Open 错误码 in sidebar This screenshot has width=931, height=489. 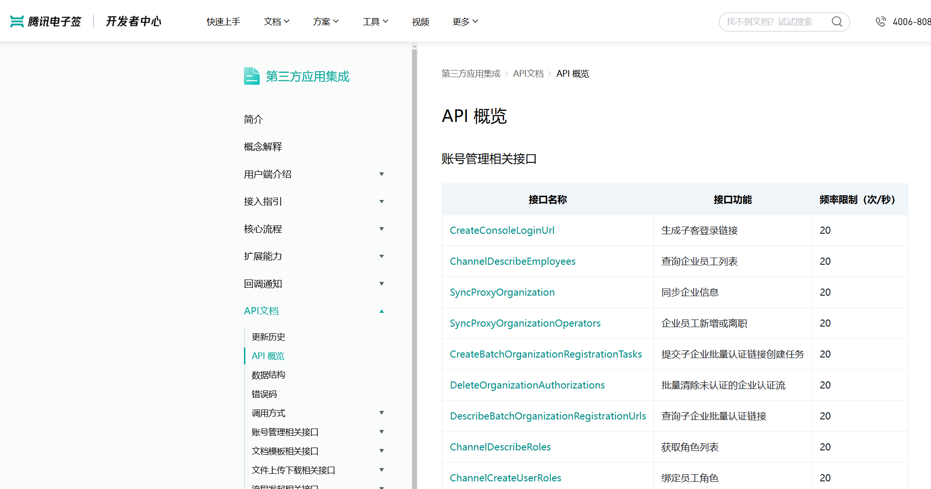point(264,394)
